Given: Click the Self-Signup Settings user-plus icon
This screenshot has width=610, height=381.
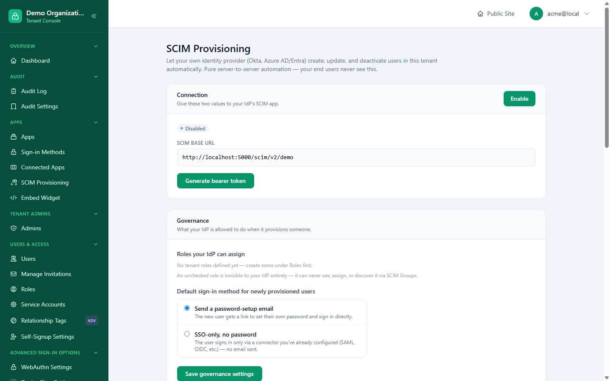Looking at the screenshot, I should coord(14,337).
